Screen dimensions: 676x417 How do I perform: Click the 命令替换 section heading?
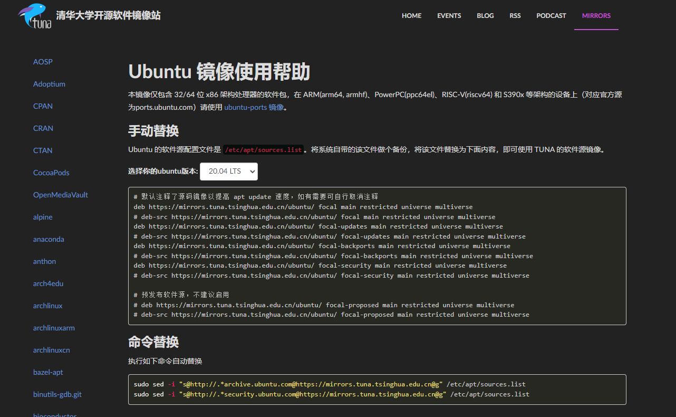pyautogui.click(x=153, y=342)
